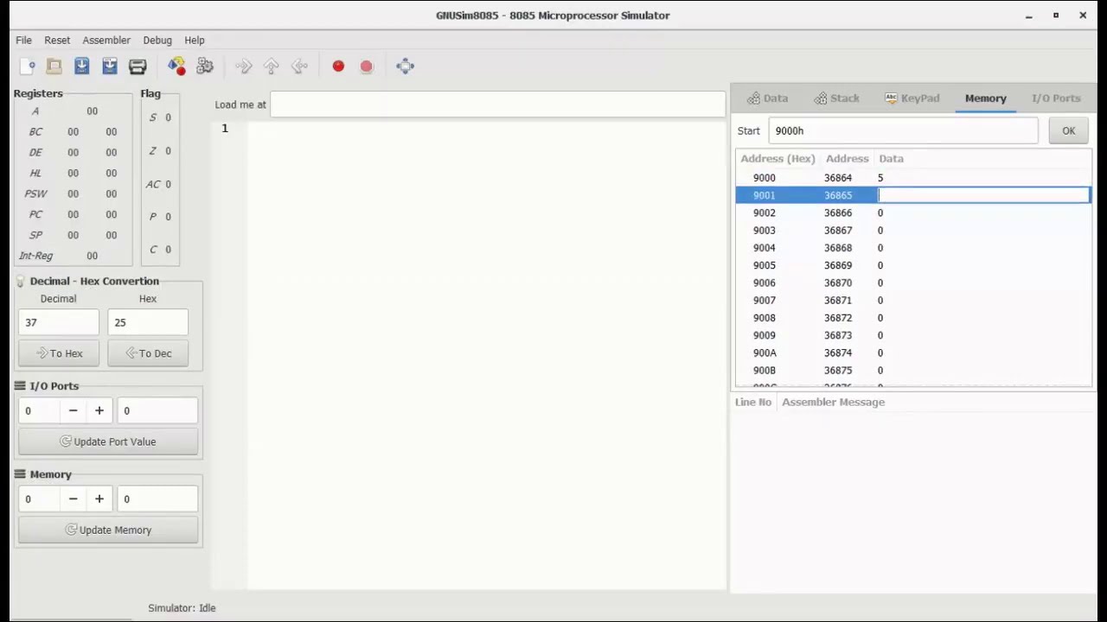Select memory row with address 9000

(913, 178)
